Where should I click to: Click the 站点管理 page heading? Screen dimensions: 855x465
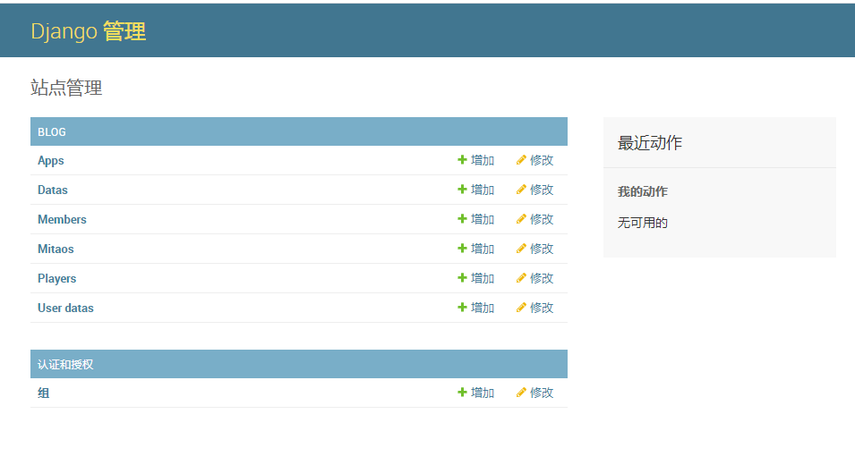click(66, 88)
